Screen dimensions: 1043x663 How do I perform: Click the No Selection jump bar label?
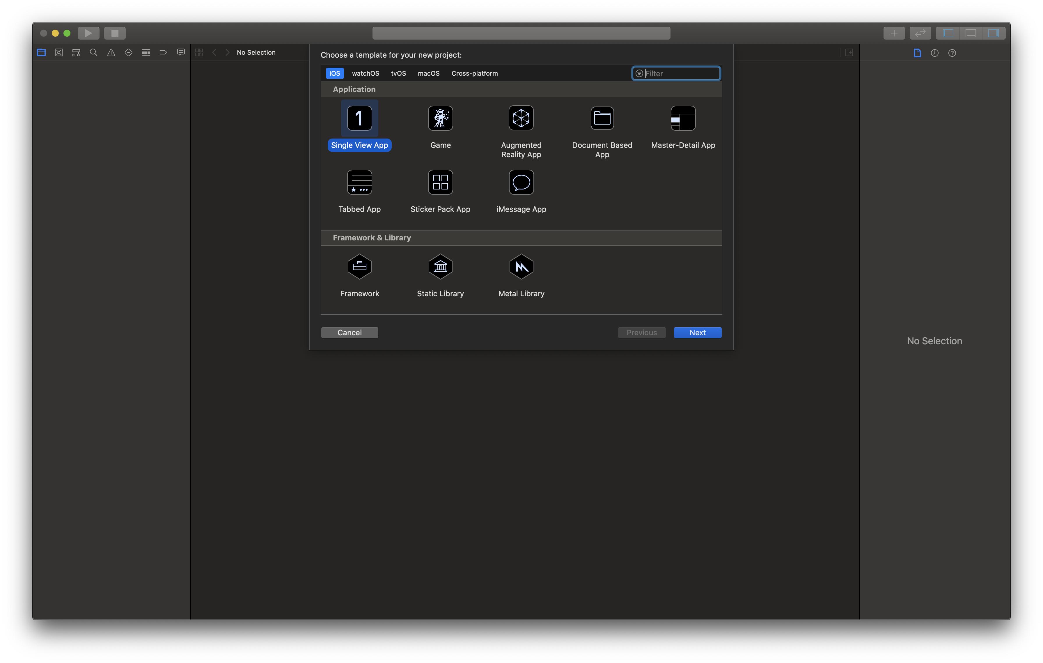(x=256, y=52)
